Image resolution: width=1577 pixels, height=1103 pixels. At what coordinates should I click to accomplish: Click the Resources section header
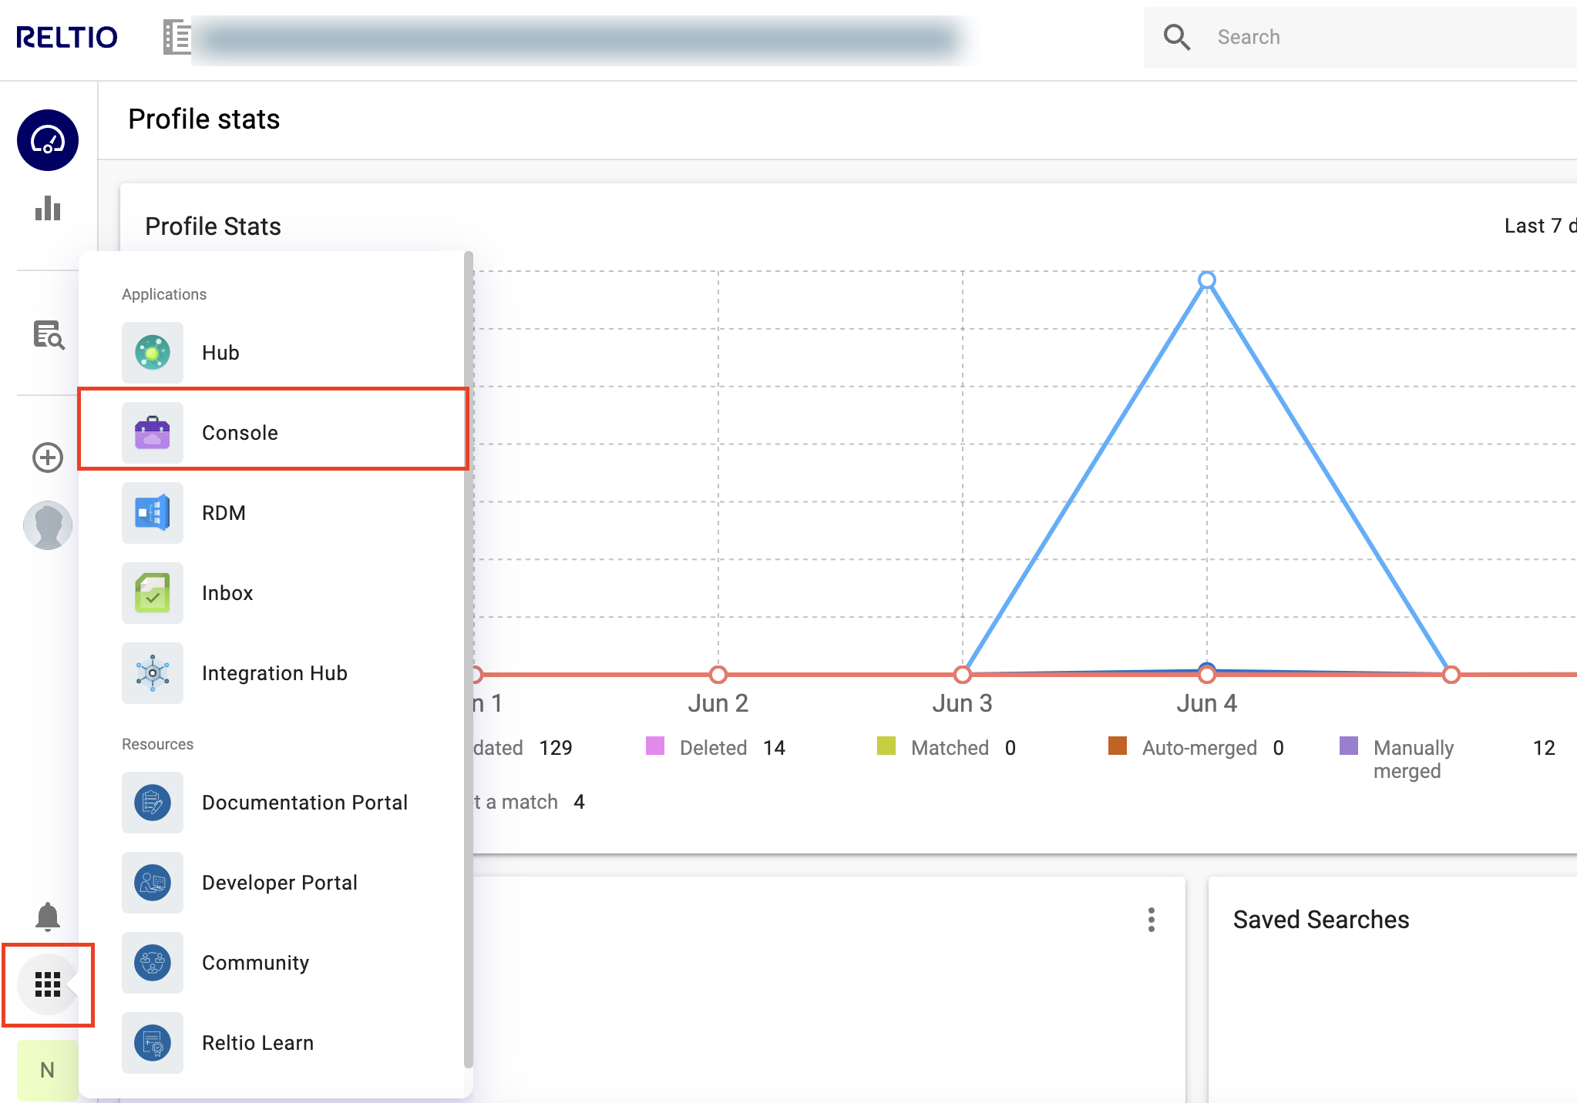tap(157, 744)
